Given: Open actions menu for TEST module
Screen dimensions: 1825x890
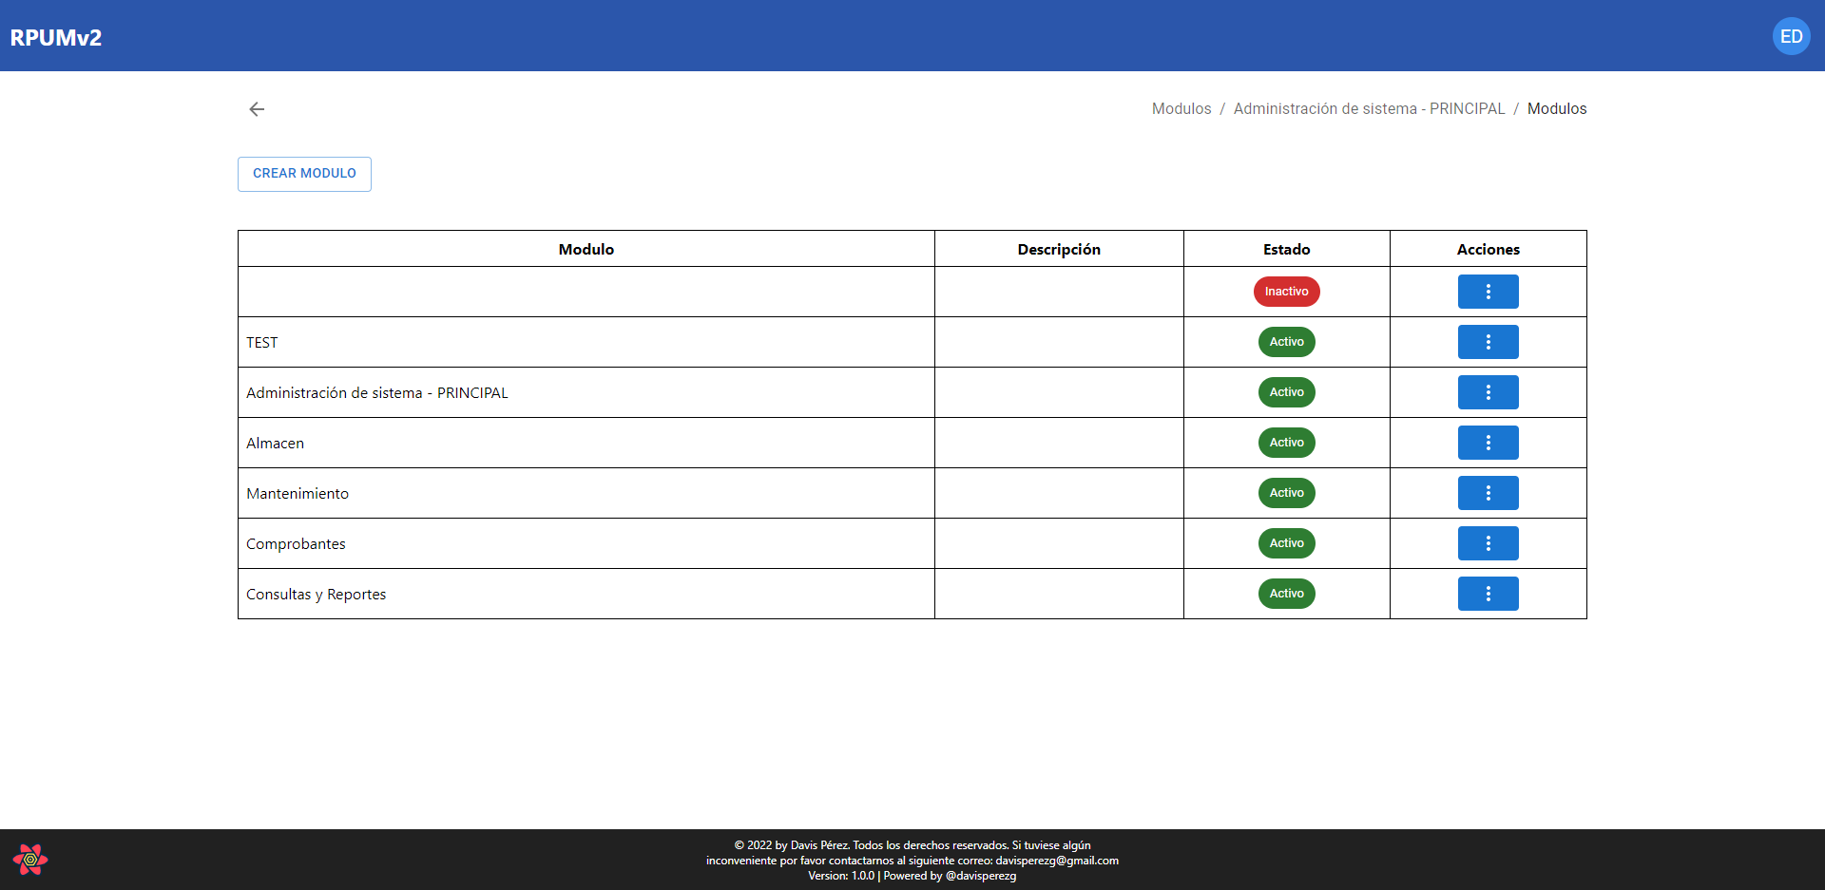Looking at the screenshot, I should coord(1488,342).
